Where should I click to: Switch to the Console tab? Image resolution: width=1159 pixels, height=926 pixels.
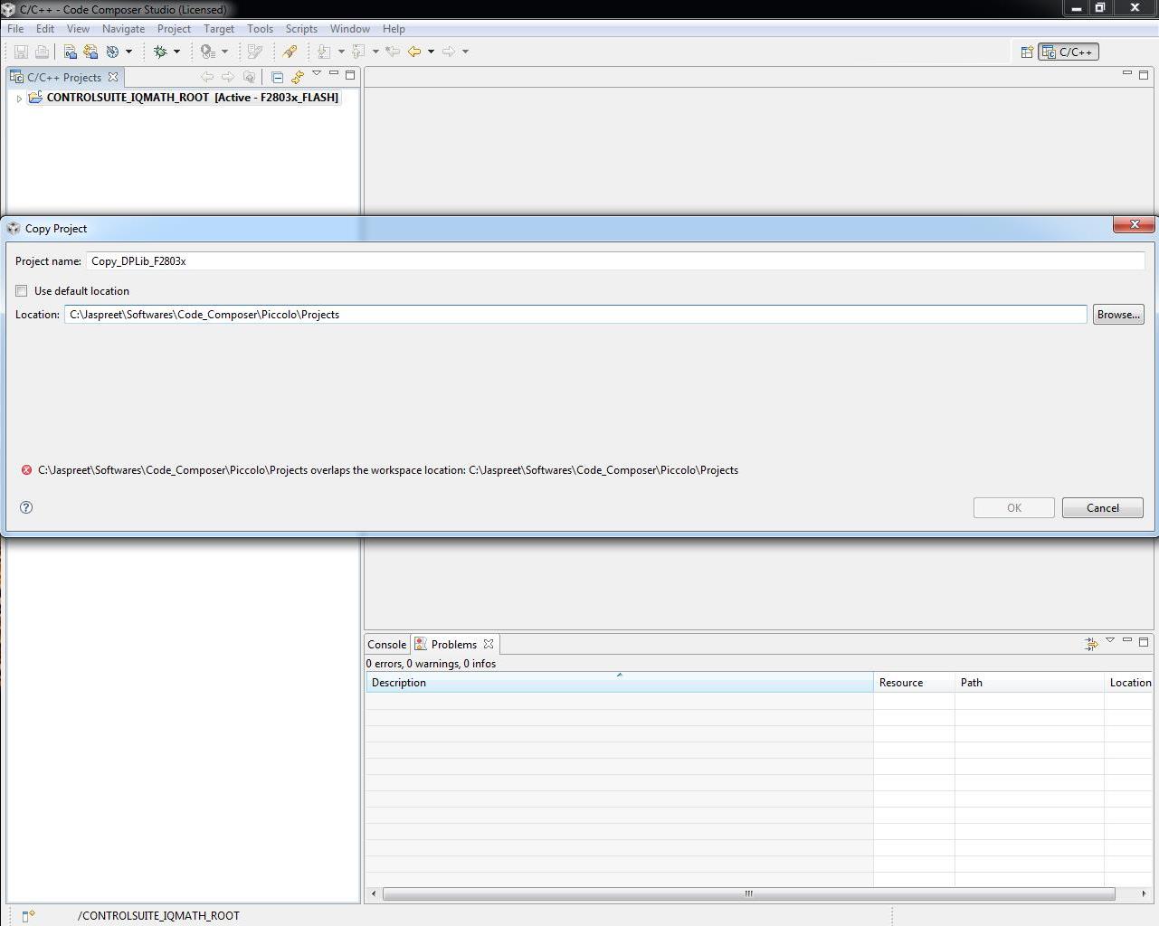click(x=386, y=645)
